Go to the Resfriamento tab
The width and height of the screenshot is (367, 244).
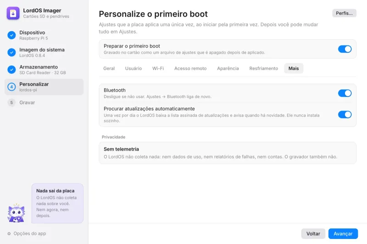tap(263, 68)
